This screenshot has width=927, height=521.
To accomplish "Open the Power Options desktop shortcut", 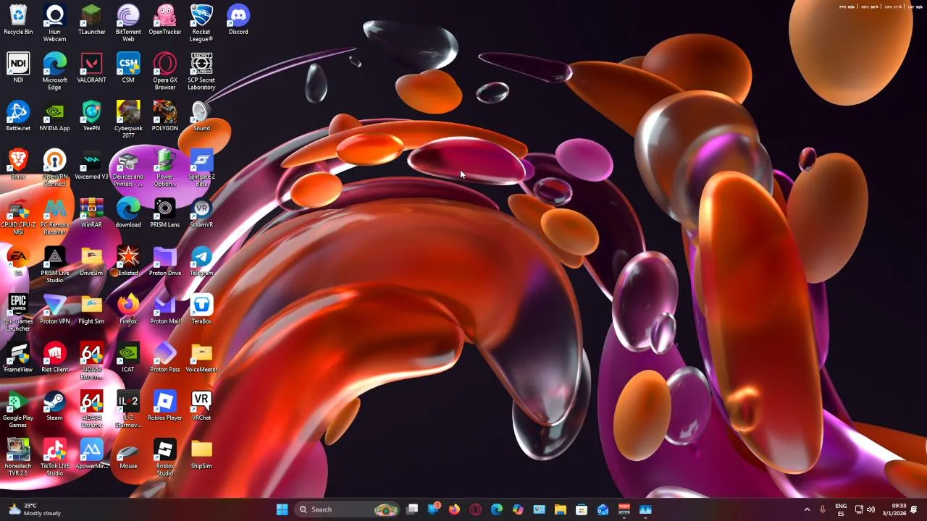I will pyautogui.click(x=165, y=168).
